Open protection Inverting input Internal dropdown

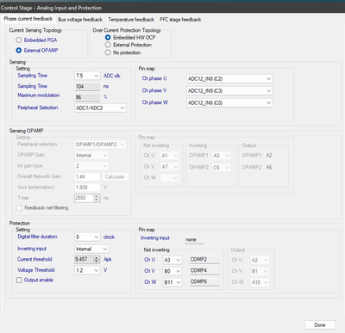coord(91,249)
